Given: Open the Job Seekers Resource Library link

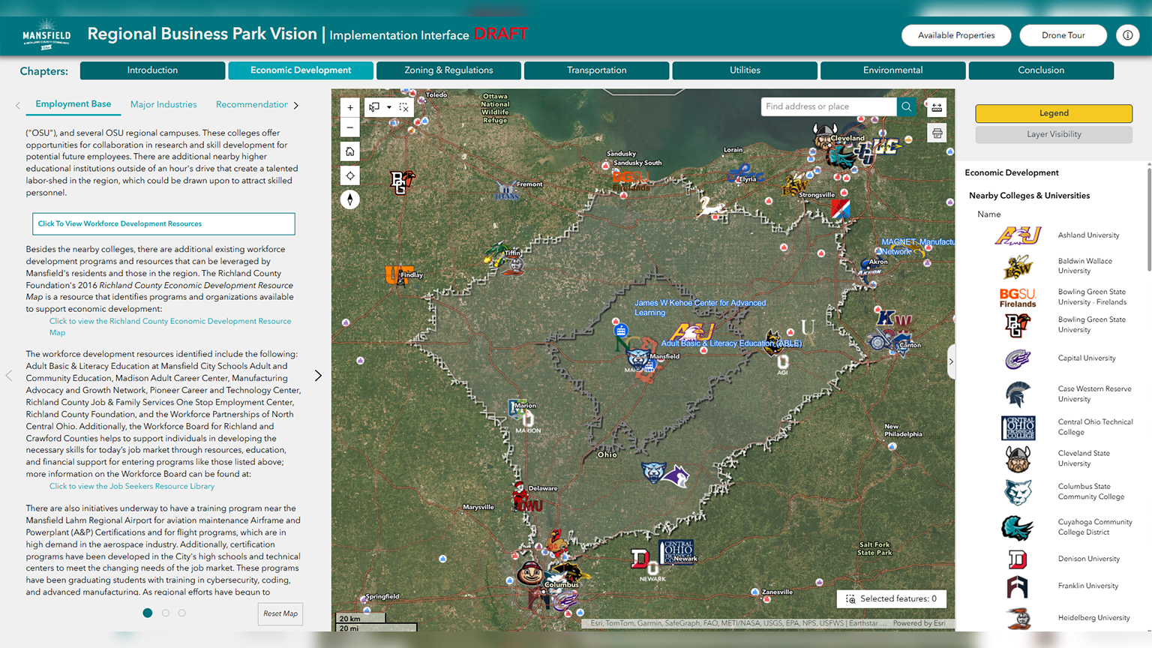Looking at the screenshot, I should pos(132,486).
